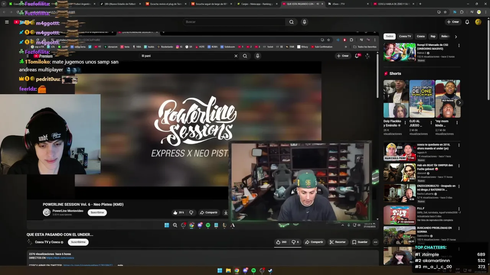Click the Buscar search field
The height and width of the screenshot is (275, 490).
tap(234, 22)
